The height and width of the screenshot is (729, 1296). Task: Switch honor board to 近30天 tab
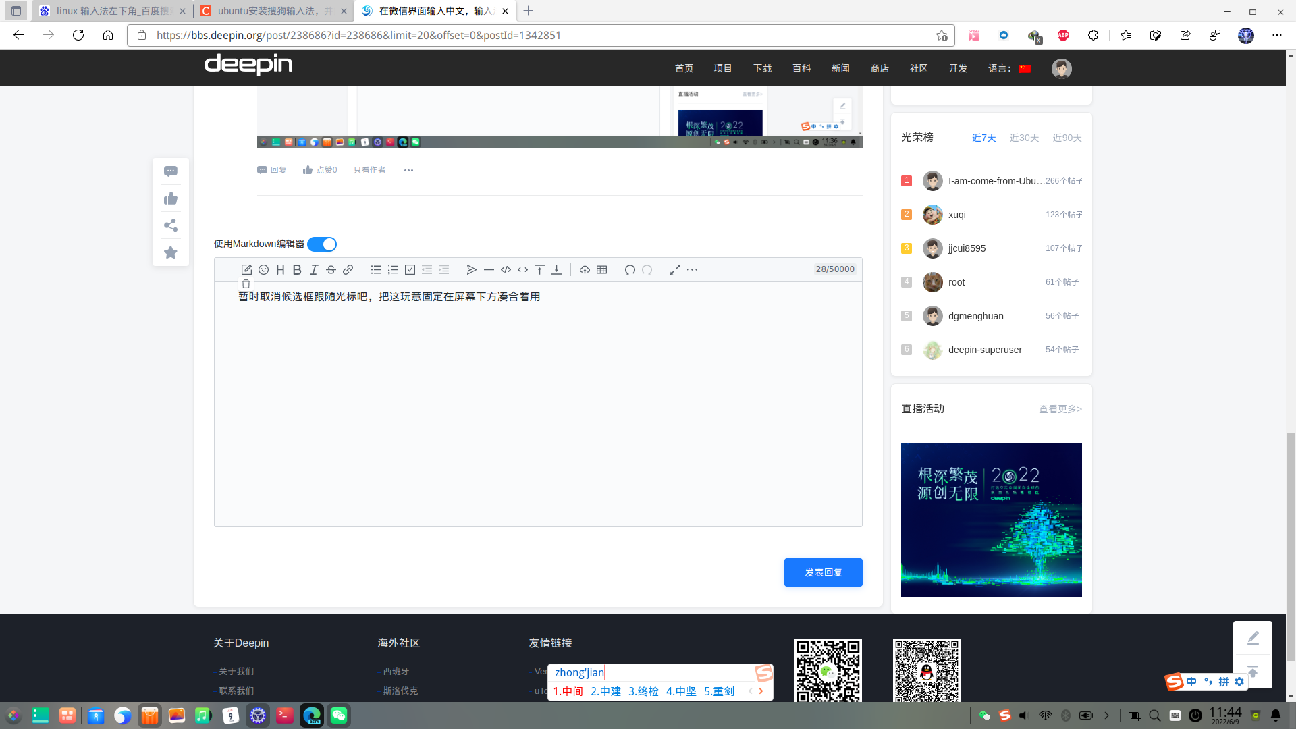tap(1024, 137)
